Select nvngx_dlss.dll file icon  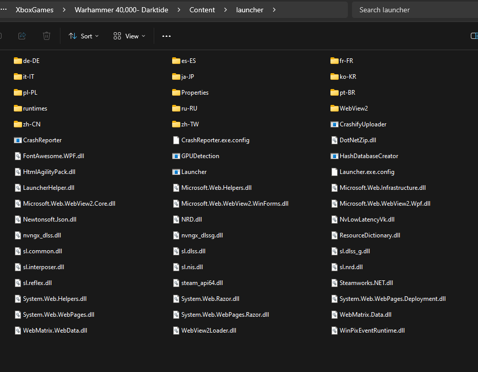[x=18, y=235]
